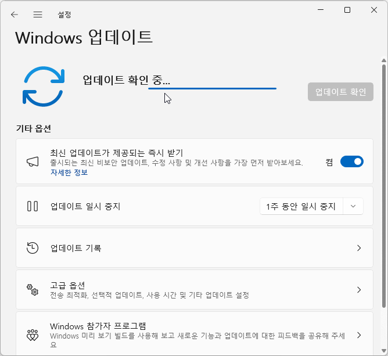This screenshot has width=388, height=356.
Task: Click the 업데이트 일시 중지 label
Action: [85, 206]
